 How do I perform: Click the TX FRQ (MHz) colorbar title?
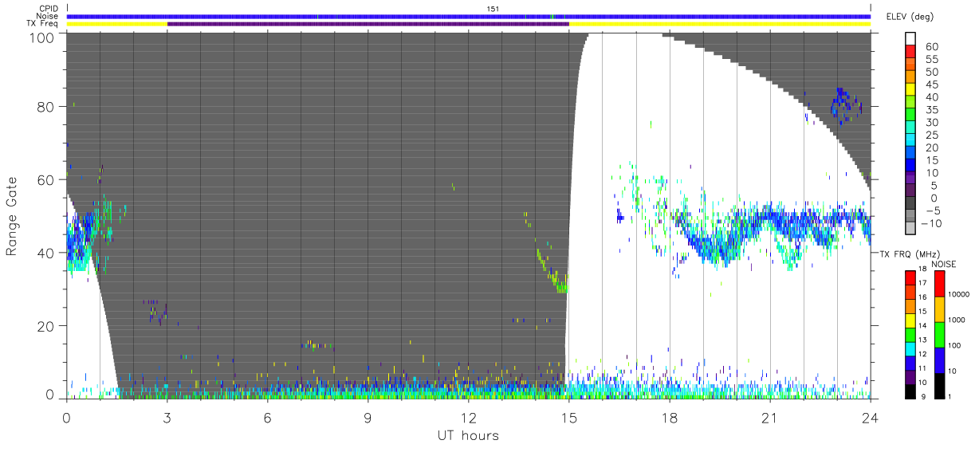tap(909, 254)
